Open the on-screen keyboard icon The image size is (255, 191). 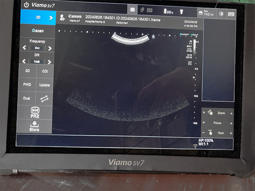(x=231, y=14)
